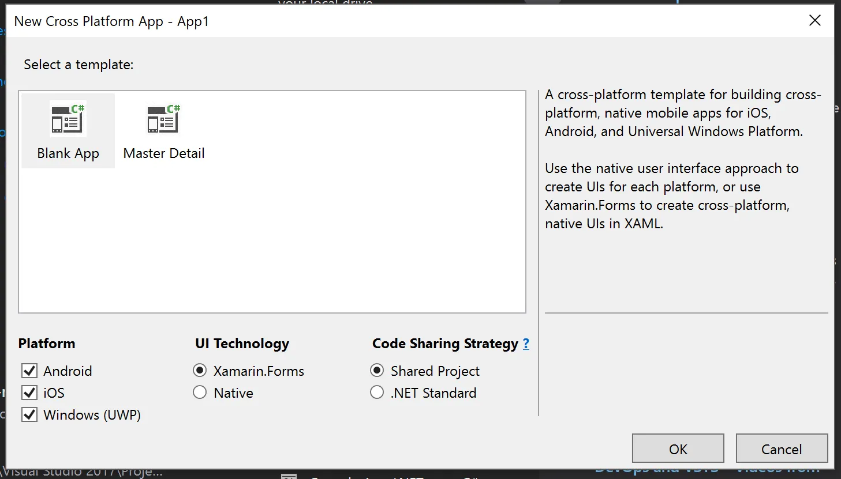The height and width of the screenshot is (479, 841).
Task: Open the Code Sharing Strategy help link
Action: point(526,344)
